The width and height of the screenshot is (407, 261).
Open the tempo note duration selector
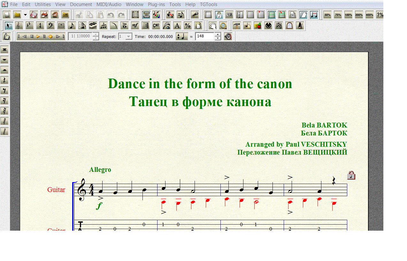point(182,36)
